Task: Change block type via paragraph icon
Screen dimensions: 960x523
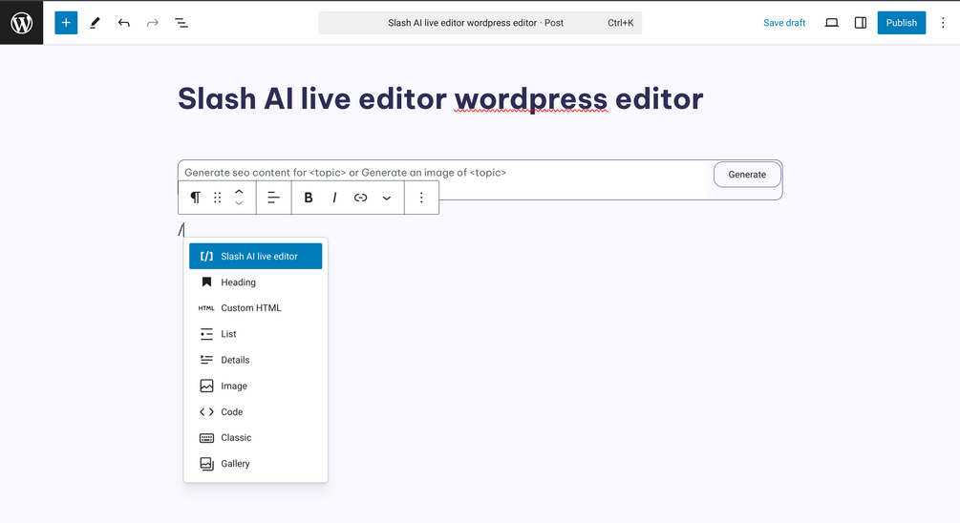Action: 195,198
